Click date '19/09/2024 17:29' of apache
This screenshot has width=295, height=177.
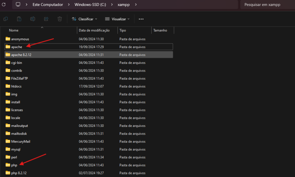(91, 47)
